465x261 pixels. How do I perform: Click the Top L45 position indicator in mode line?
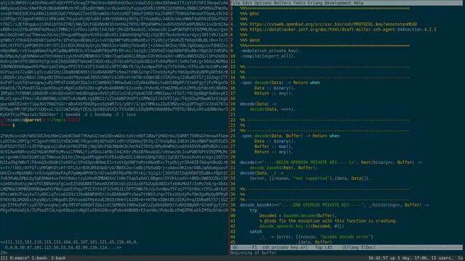(x=323, y=247)
